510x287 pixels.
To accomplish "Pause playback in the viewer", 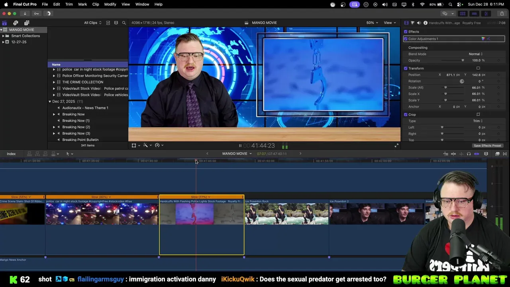I will click(x=240, y=145).
